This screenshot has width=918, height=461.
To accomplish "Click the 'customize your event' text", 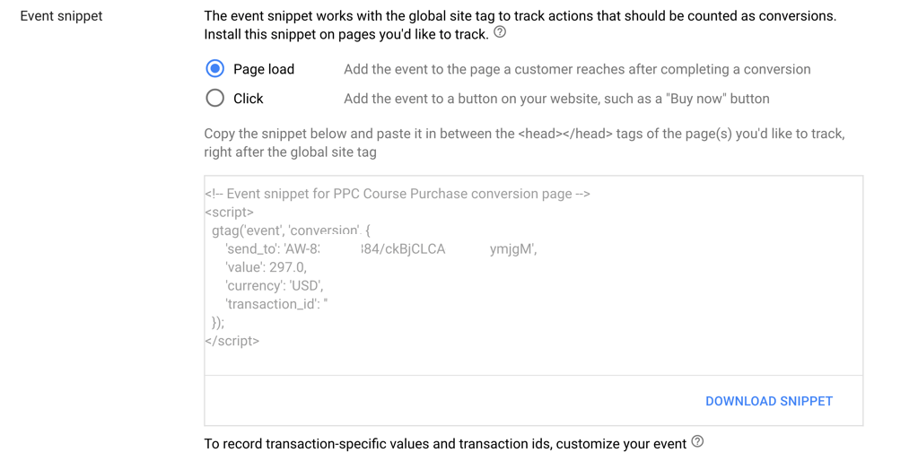I will click(621, 443).
